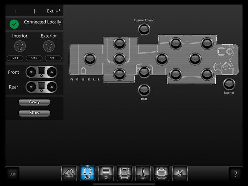Image resolution: width=248 pixels, height=186 pixels.
Task: Open the camera tab in bottom bar
Action: (x=180, y=173)
